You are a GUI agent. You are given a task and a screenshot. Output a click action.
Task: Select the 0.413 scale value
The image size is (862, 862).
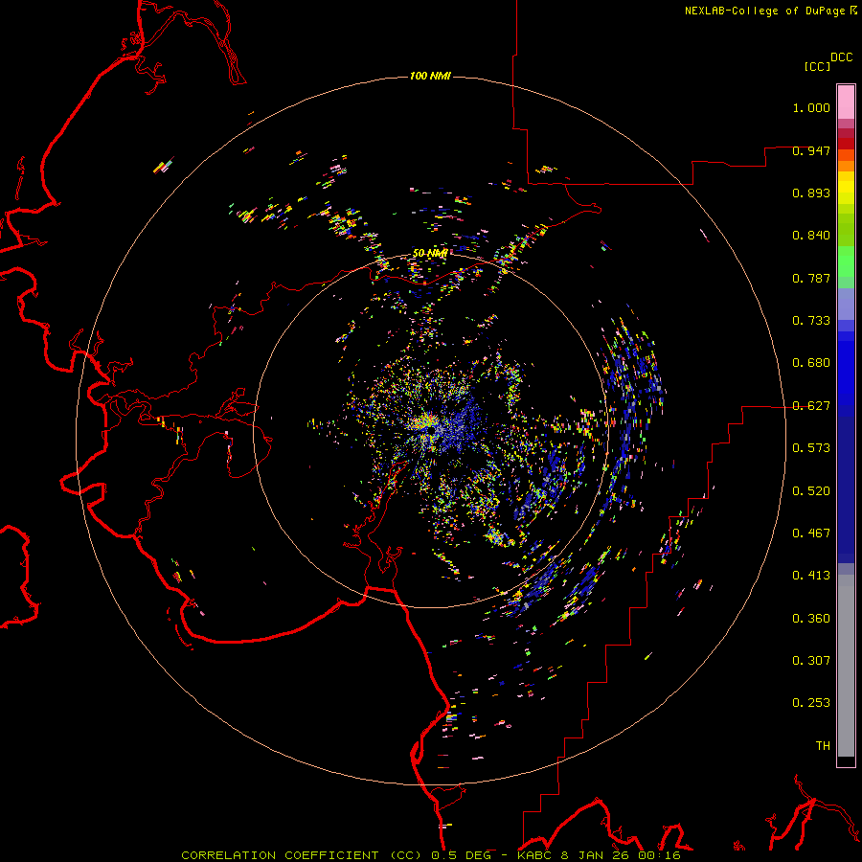[811, 576]
